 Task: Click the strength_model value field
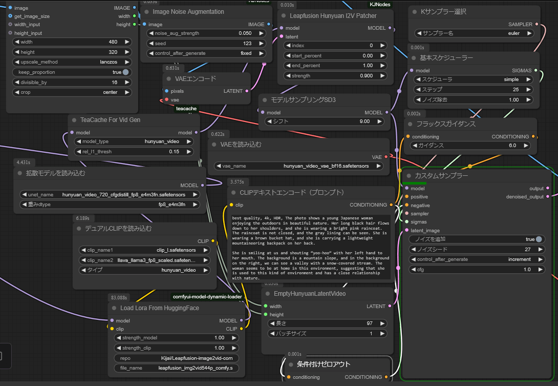click(177, 338)
